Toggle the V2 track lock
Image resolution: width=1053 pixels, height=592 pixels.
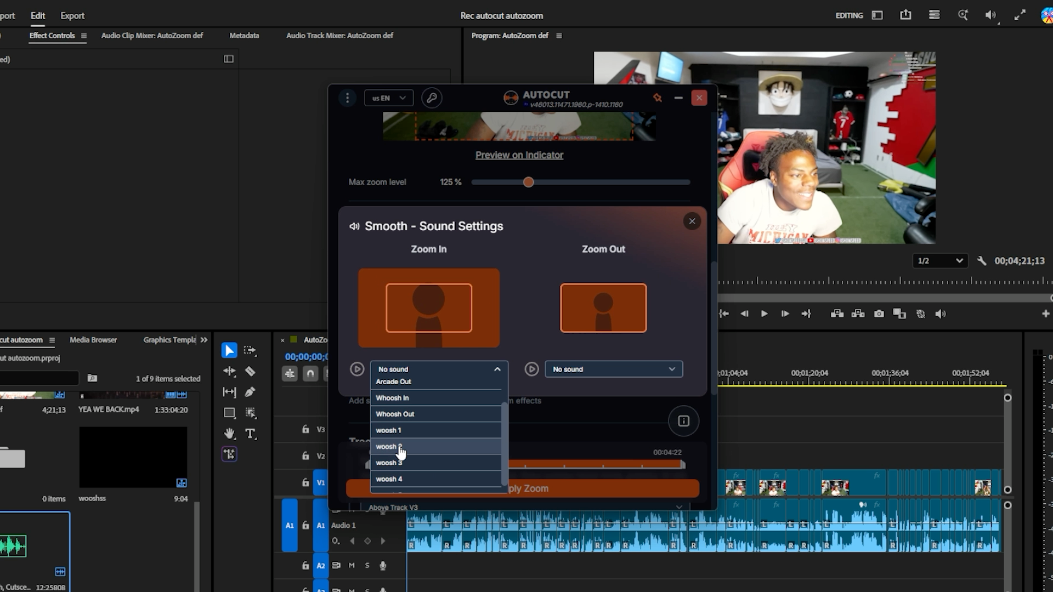tap(305, 456)
